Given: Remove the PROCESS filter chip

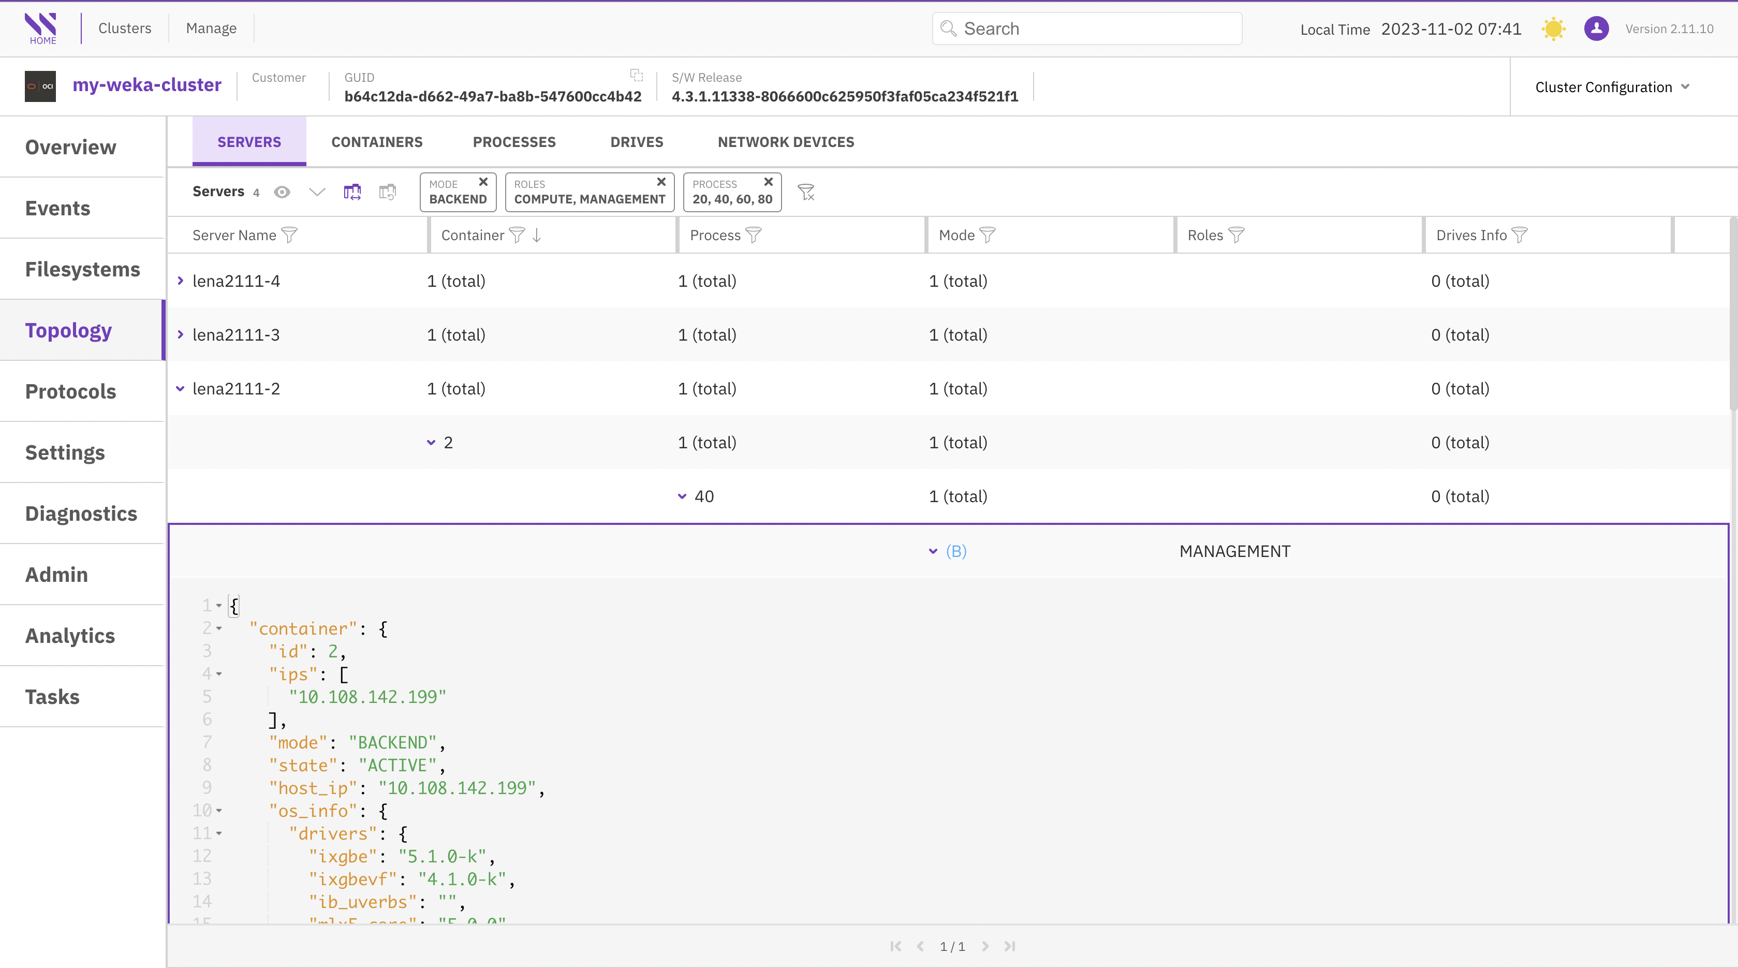Looking at the screenshot, I should coord(768,182).
